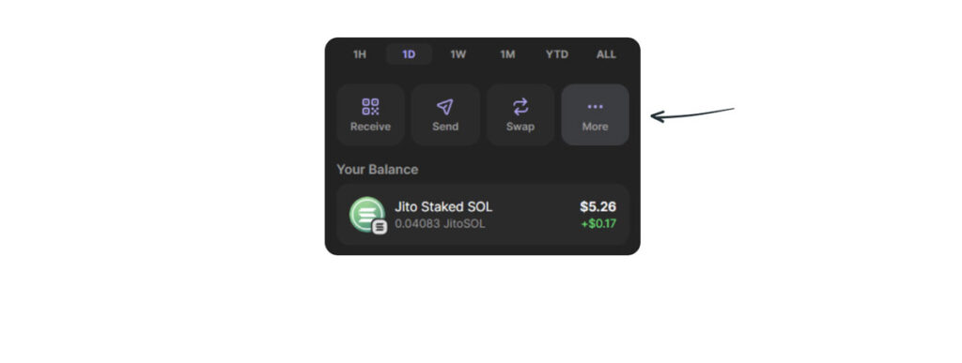
Task: Open the three-dots More icon
Action: tap(595, 107)
